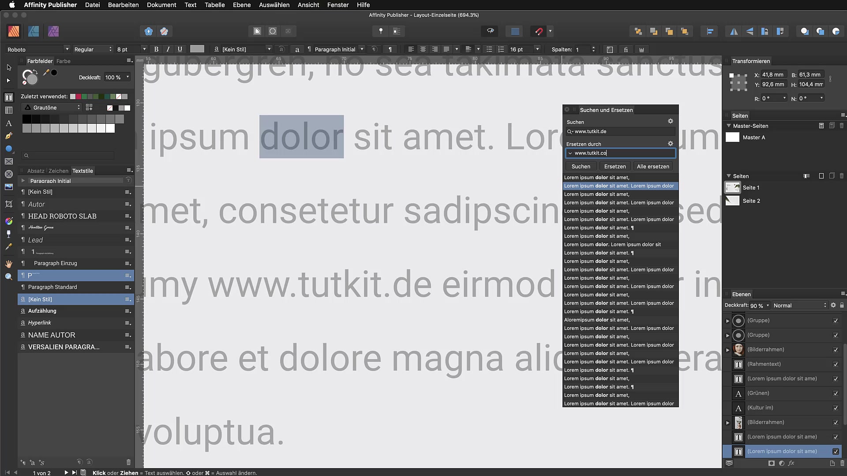Switch to the Absatz tab
This screenshot has width=847, height=476.
(x=35, y=171)
